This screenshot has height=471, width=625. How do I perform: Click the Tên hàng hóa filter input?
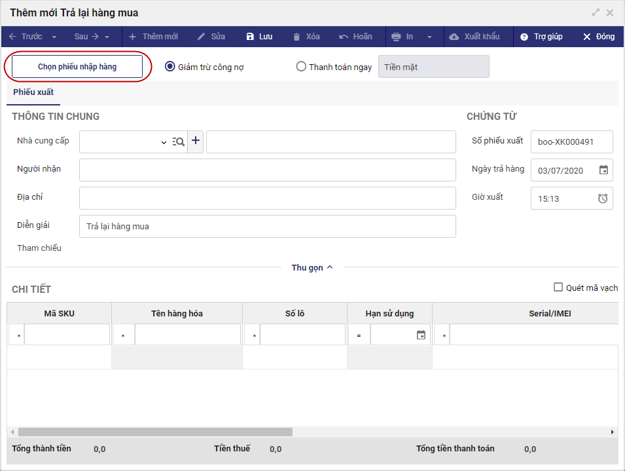tap(188, 335)
